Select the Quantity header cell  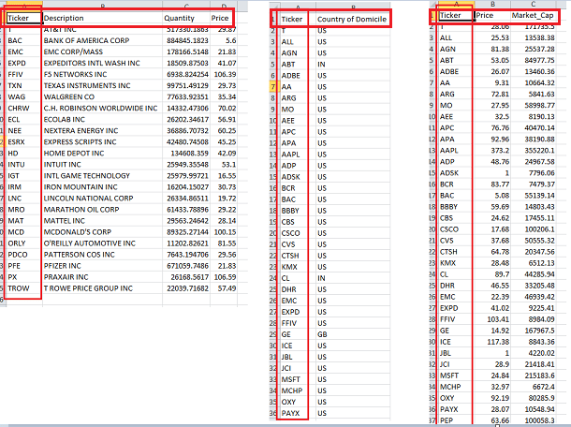pos(186,18)
